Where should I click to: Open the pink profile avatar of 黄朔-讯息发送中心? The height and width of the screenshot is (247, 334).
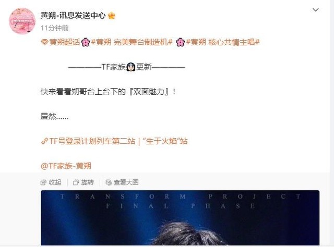[22, 21]
